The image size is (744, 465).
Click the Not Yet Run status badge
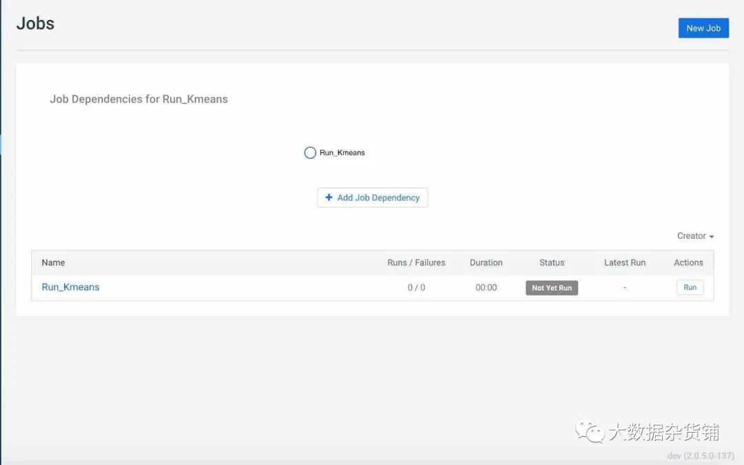pos(551,288)
